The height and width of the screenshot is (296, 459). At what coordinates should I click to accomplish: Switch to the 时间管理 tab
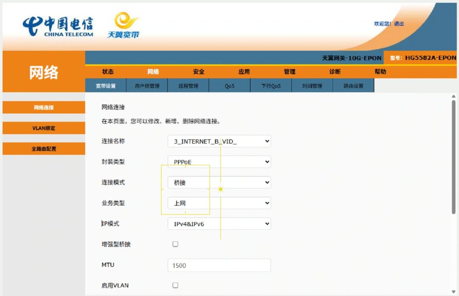tap(312, 86)
